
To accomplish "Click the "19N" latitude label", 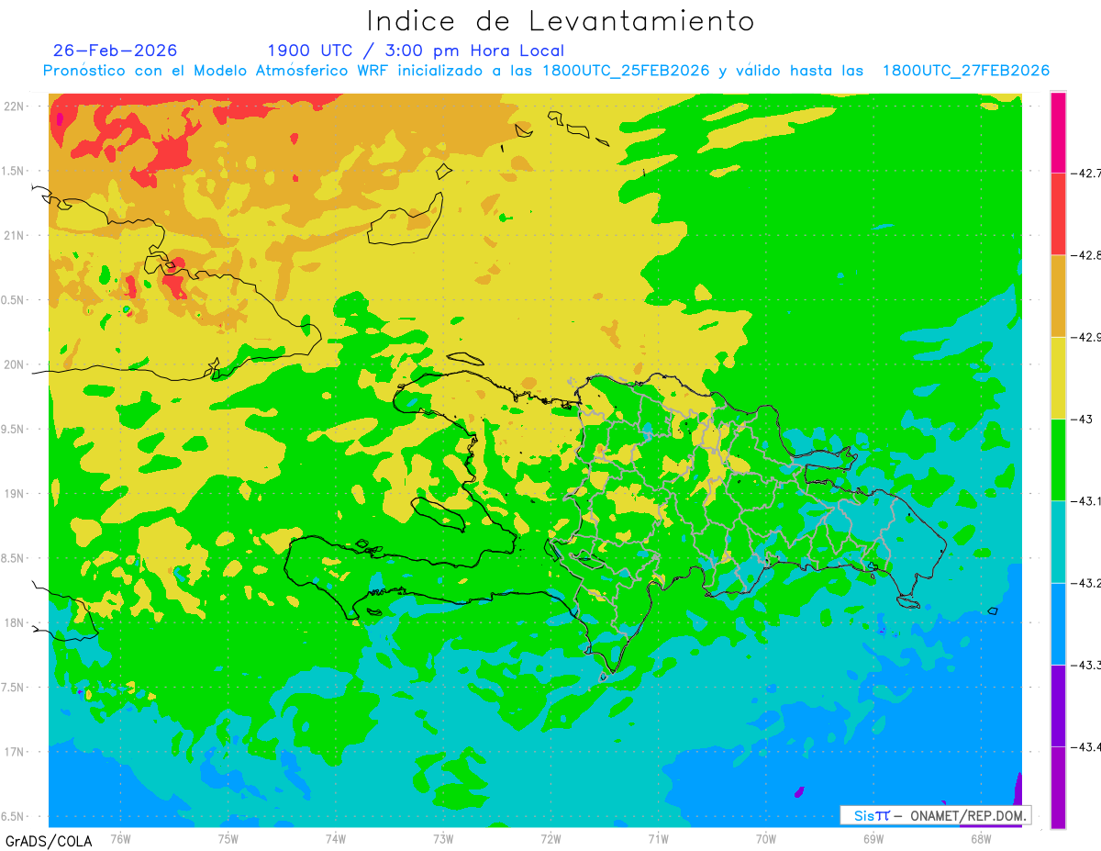I will [x=16, y=493].
